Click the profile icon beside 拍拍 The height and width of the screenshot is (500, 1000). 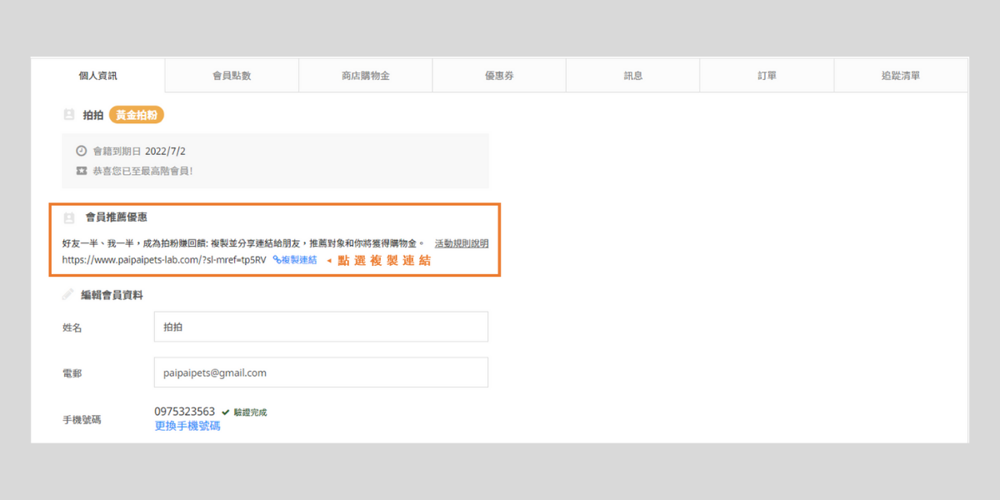(69, 115)
